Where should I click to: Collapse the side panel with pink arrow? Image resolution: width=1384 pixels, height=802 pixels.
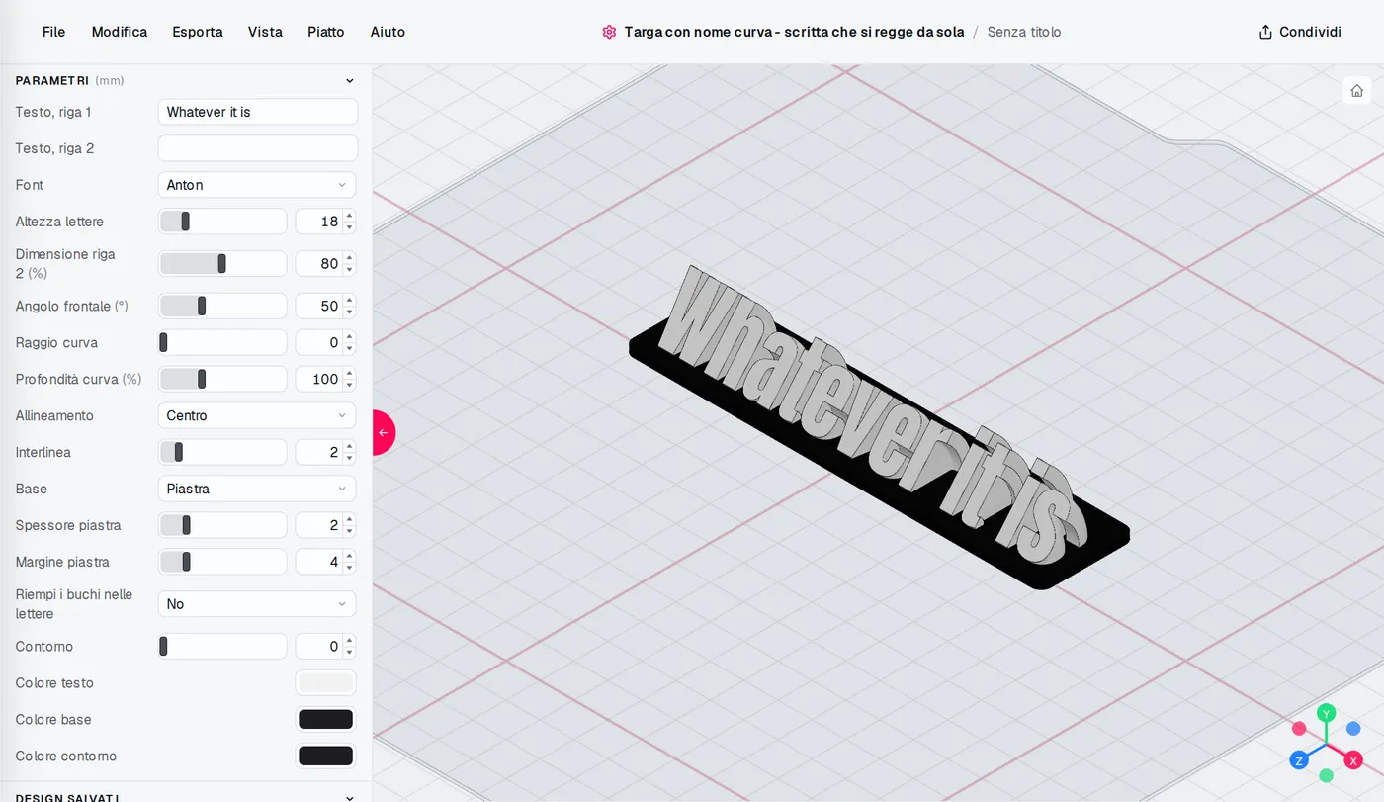tap(383, 432)
